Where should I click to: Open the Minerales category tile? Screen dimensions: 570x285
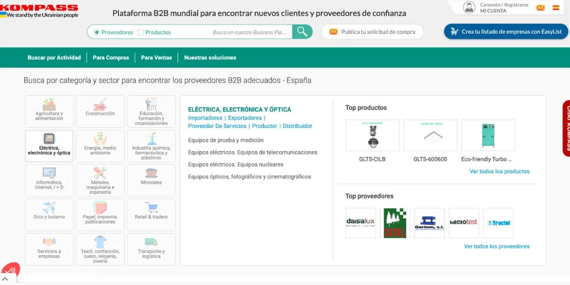coord(151,180)
